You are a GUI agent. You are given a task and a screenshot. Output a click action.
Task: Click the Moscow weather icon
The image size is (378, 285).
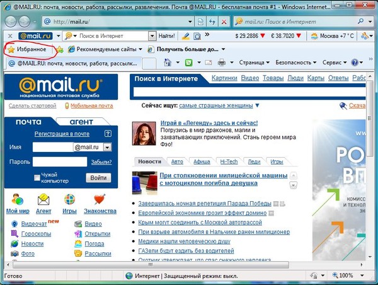click(x=314, y=36)
